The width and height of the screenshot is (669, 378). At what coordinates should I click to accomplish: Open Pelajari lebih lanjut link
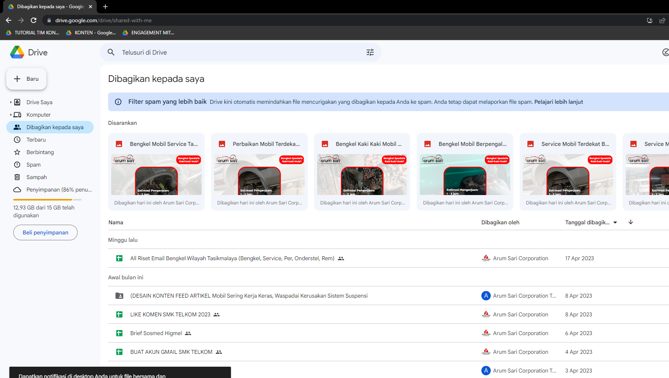point(558,102)
